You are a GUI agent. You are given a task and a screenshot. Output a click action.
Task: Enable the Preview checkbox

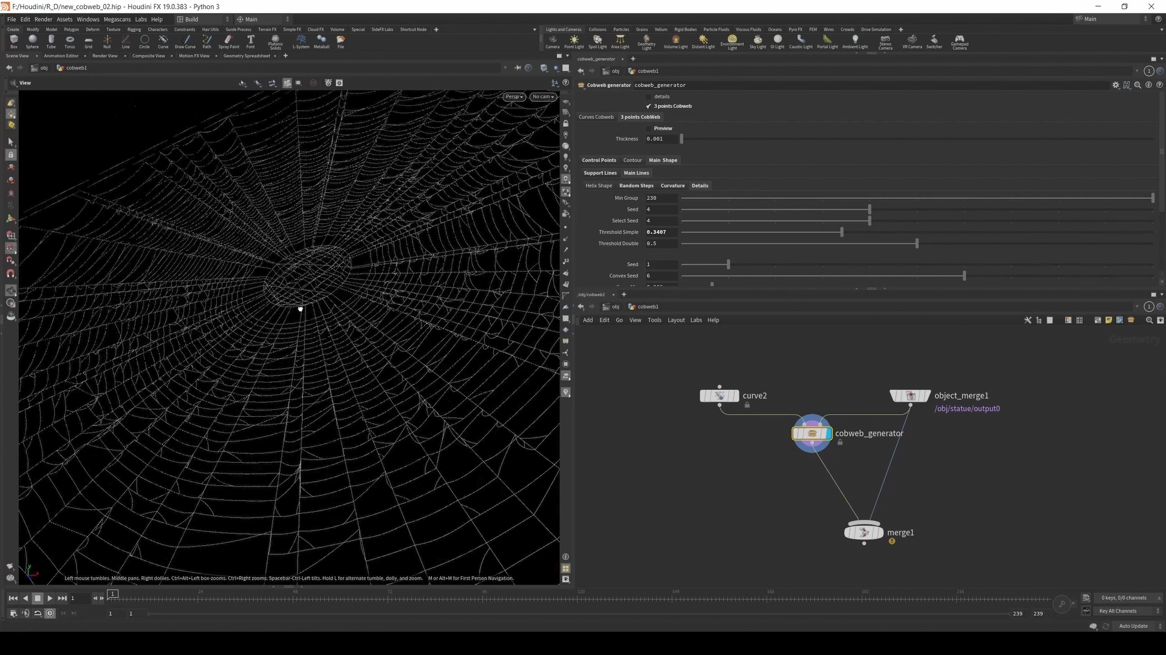point(650,128)
